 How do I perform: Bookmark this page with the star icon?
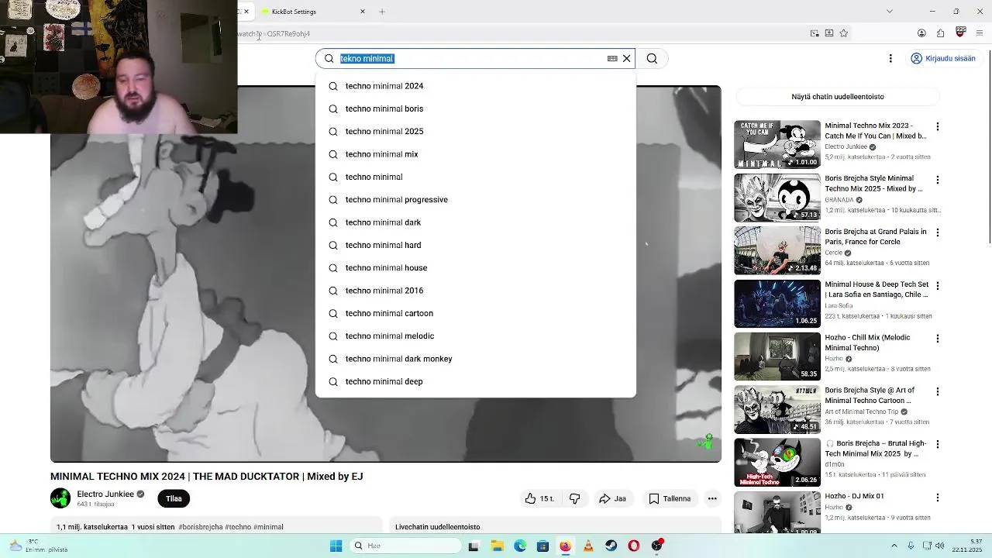(844, 33)
